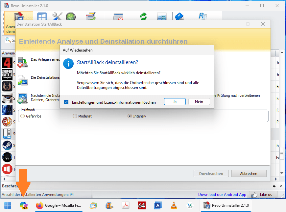Screen dimensions: 286x212
Task: Click Nein to cancel the uninstall
Action: [x=199, y=102]
